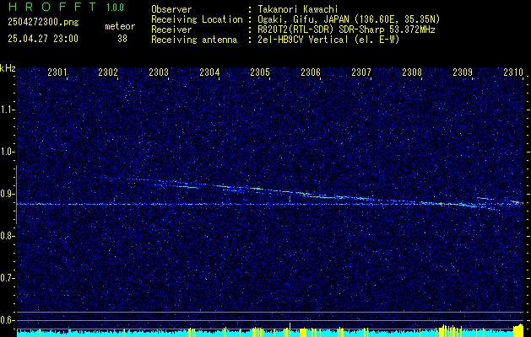Click the 2309 time marker

coord(463,72)
